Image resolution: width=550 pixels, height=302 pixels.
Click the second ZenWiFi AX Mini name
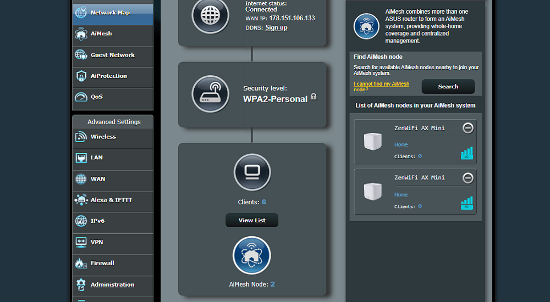420,177
